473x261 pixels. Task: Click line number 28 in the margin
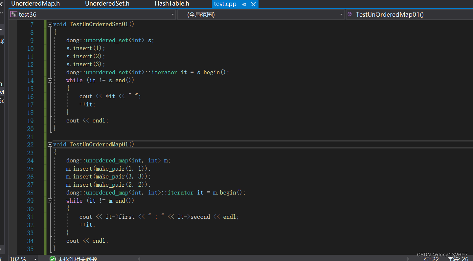(x=30, y=193)
